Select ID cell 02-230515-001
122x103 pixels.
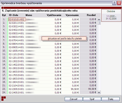coord(16,89)
